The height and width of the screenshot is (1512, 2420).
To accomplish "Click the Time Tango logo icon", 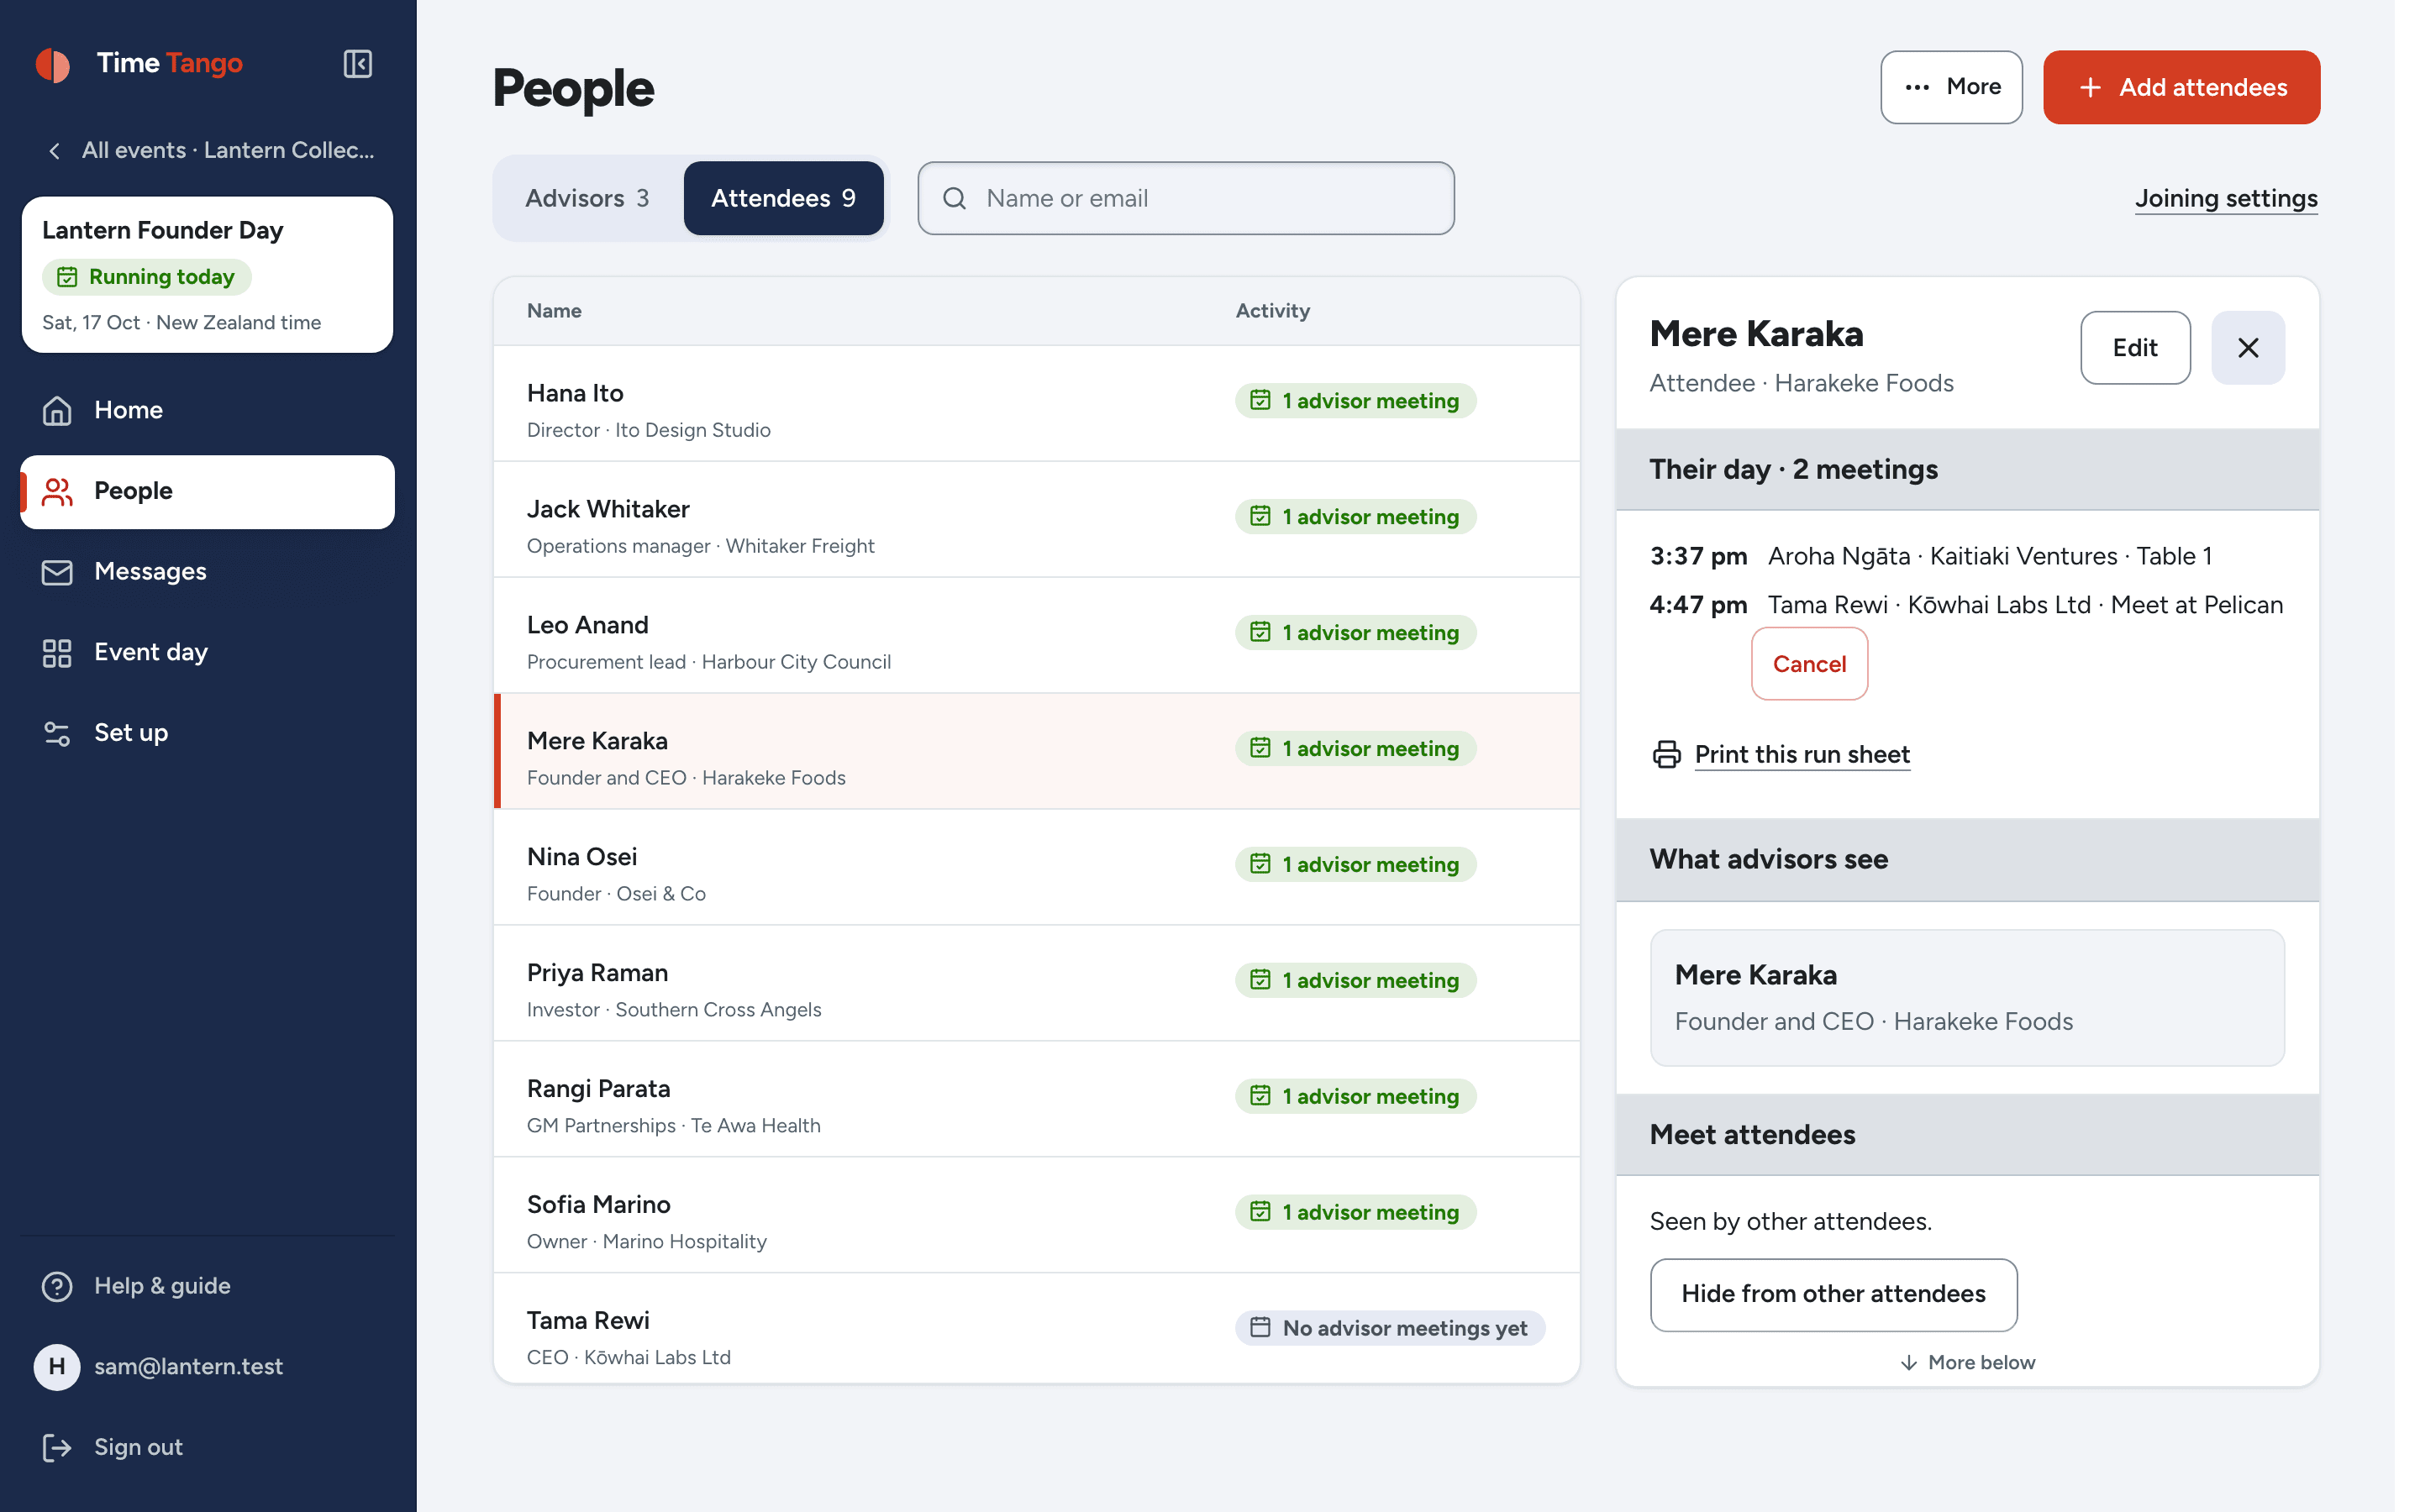I will coord(53,65).
